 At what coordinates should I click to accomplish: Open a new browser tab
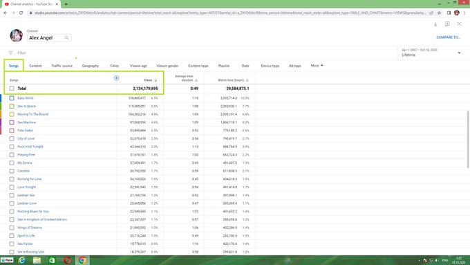66,4
